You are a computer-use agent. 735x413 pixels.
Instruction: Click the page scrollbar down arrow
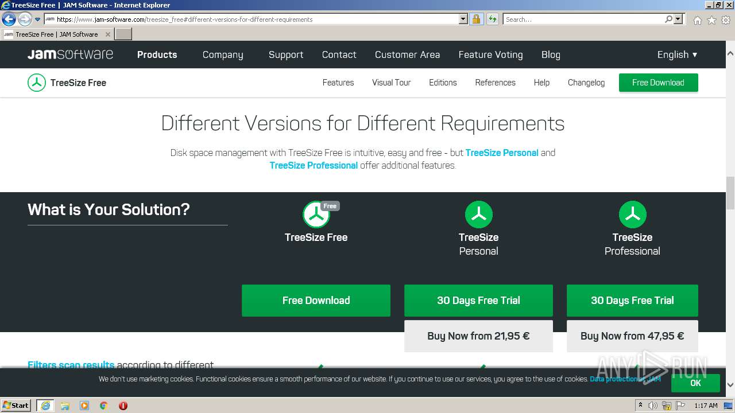click(730, 385)
